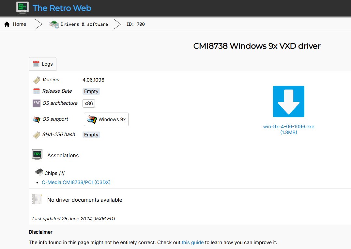Click the Chips chip icon
Screen dimensions: 351x249
[x=39, y=172]
